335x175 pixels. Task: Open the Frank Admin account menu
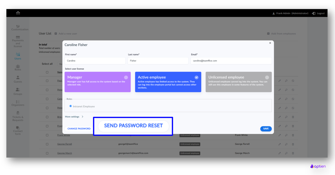[290, 13]
